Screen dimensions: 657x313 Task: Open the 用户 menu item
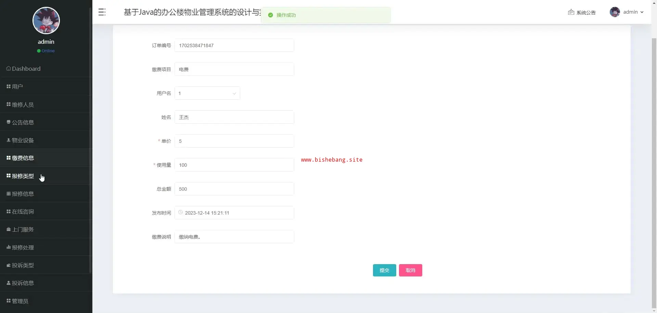[x=46, y=86]
